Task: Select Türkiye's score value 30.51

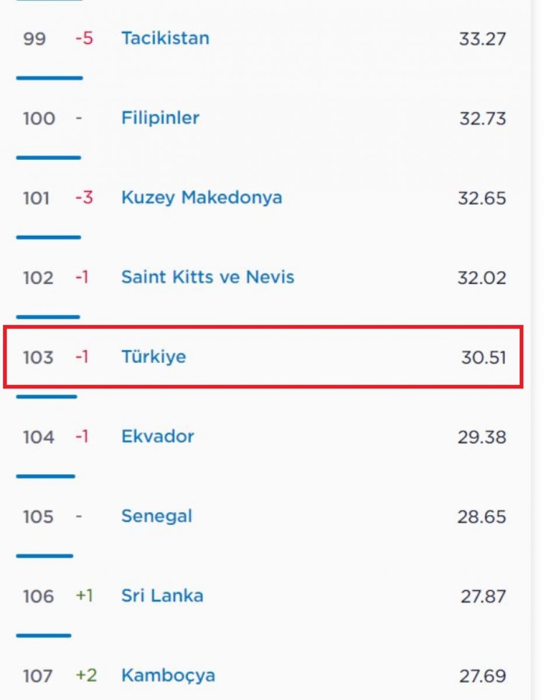Action: click(483, 357)
